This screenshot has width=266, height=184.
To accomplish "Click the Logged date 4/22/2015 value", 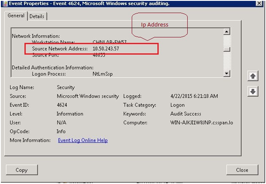I will pos(194,96).
